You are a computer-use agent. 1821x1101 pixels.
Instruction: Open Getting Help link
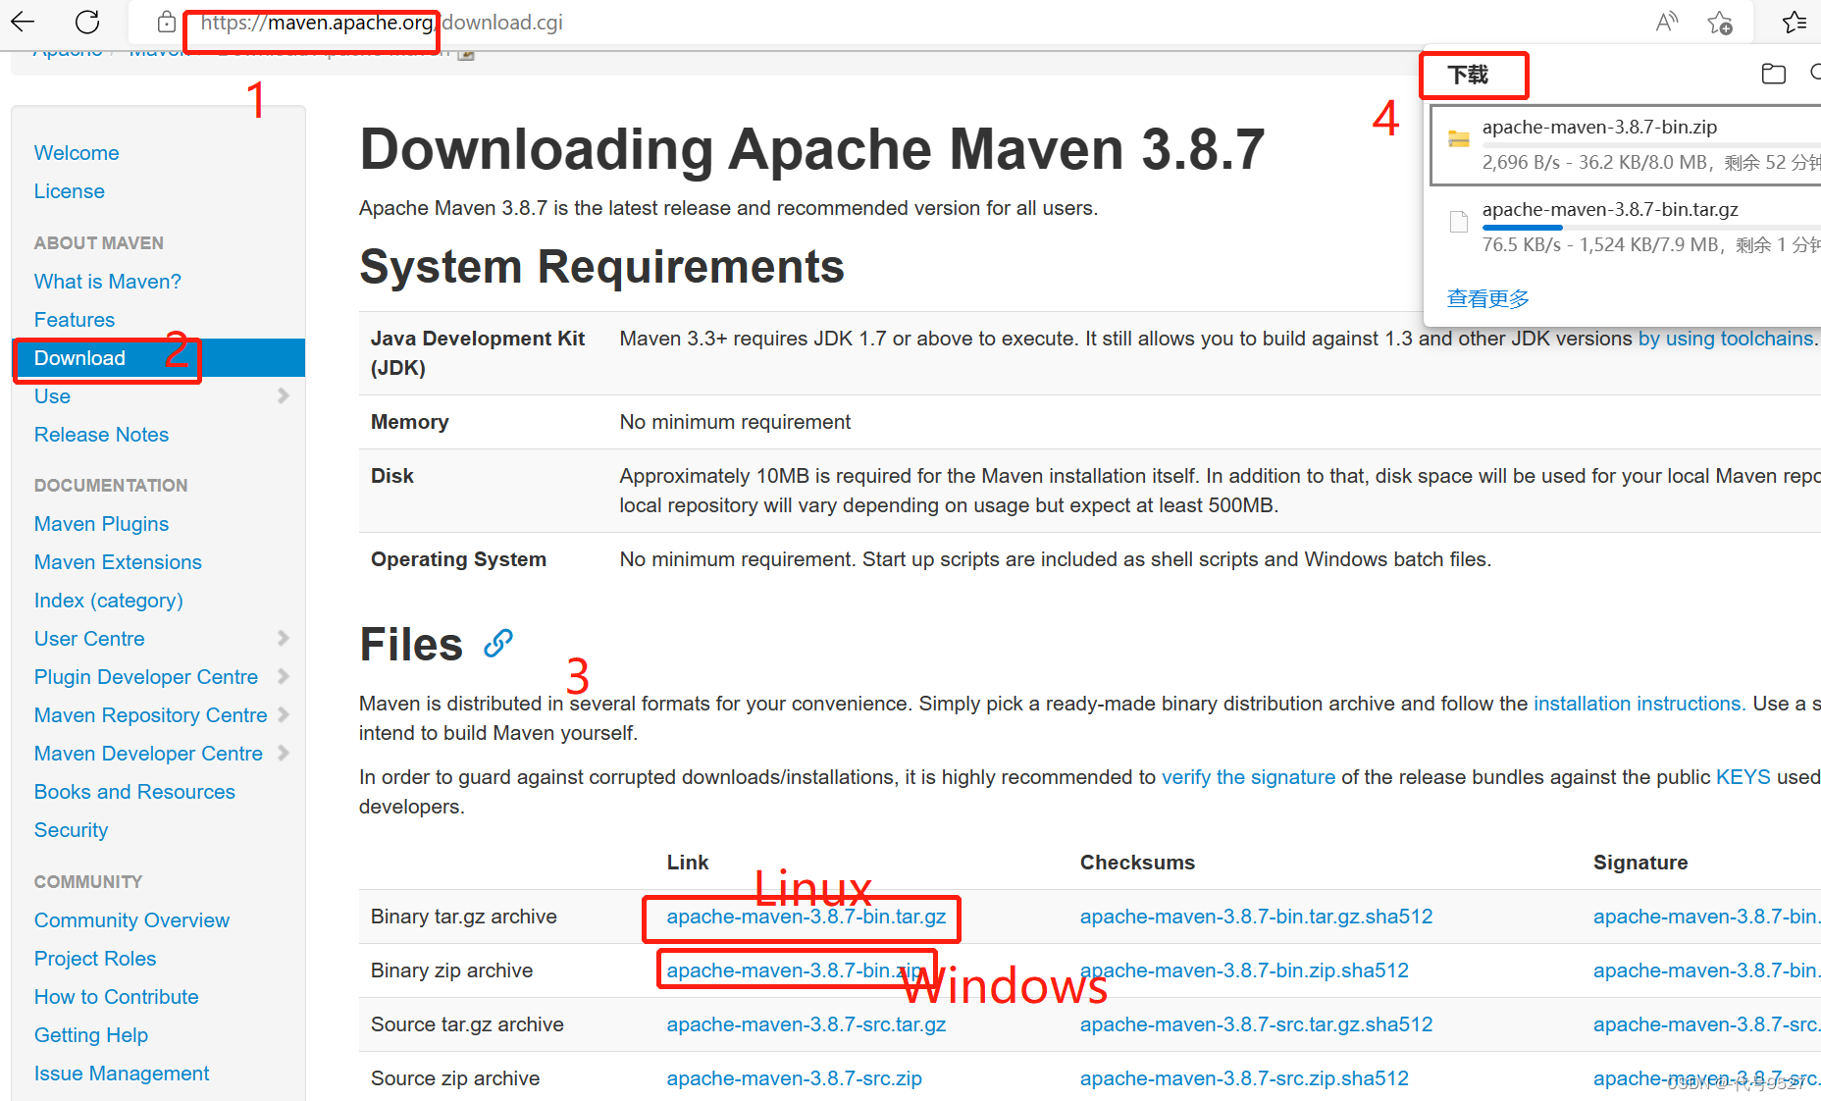(91, 1035)
